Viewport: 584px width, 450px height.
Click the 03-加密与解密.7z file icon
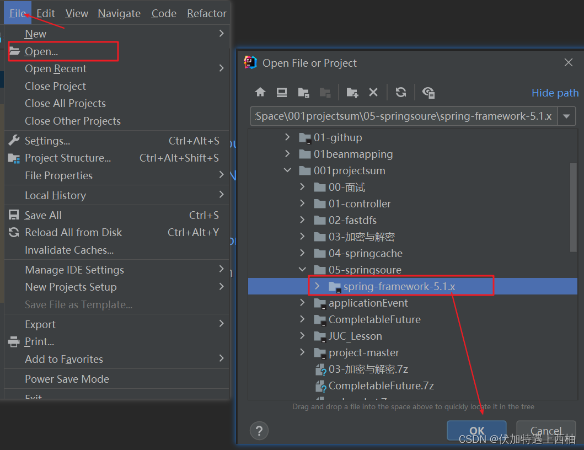[x=321, y=369]
